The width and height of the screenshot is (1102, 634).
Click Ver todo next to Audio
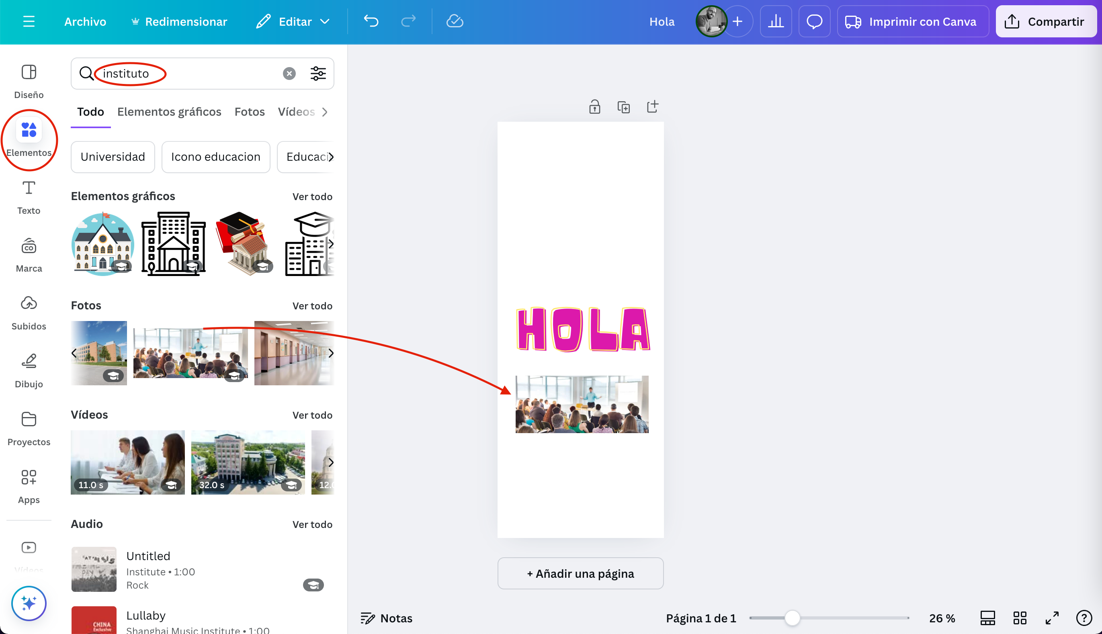tap(312, 524)
